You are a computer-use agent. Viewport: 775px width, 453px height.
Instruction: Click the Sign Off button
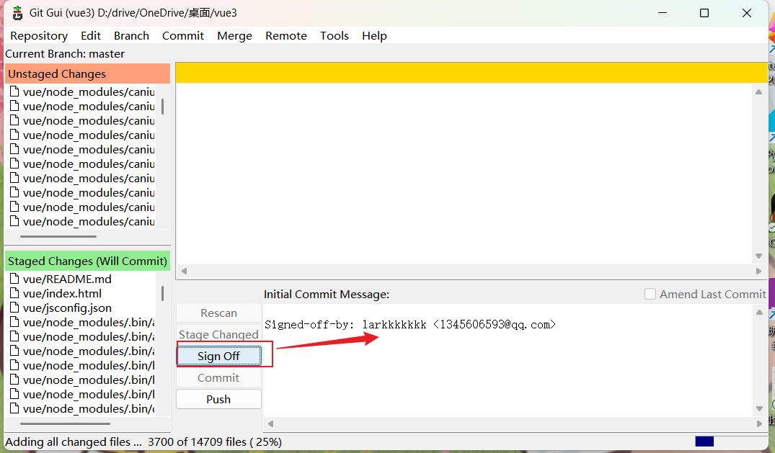218,356
